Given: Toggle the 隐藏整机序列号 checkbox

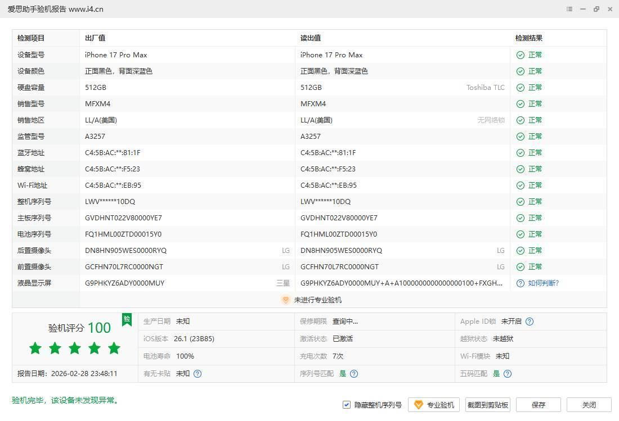Looking at the screenshot, I should click(x=347, y=405).
